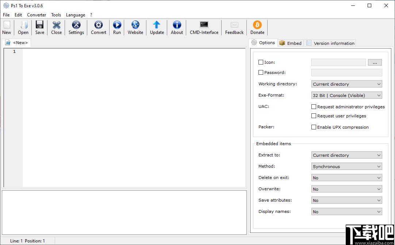Select the Options tab

pos(263,43)
